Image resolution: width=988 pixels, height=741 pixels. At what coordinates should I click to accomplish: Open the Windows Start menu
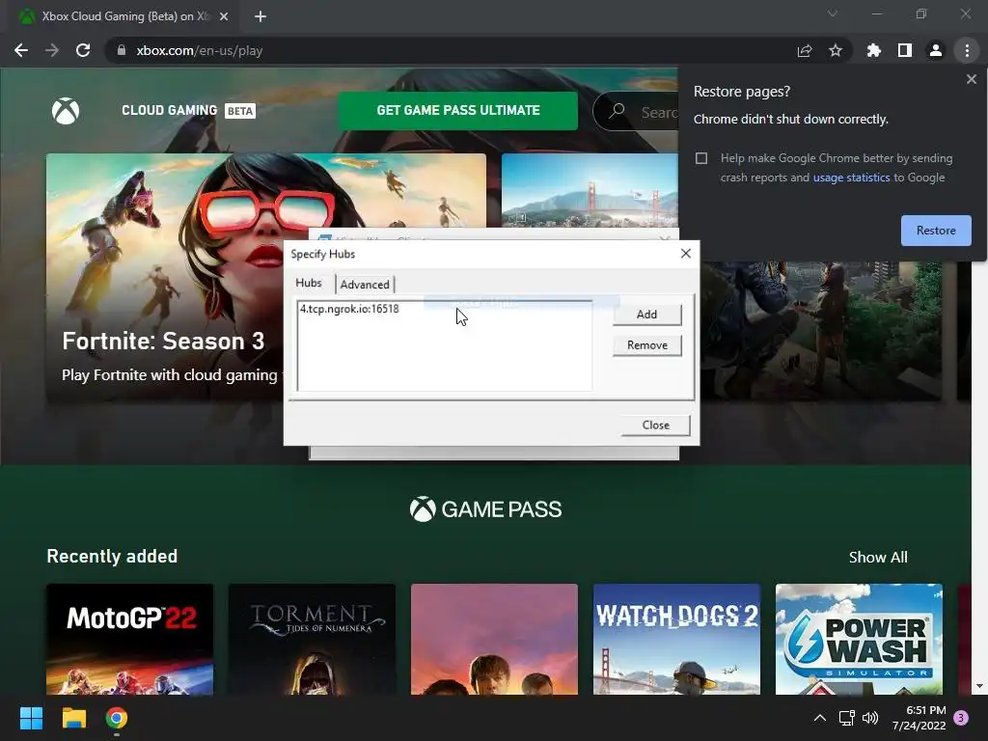[x=31, y=718]
